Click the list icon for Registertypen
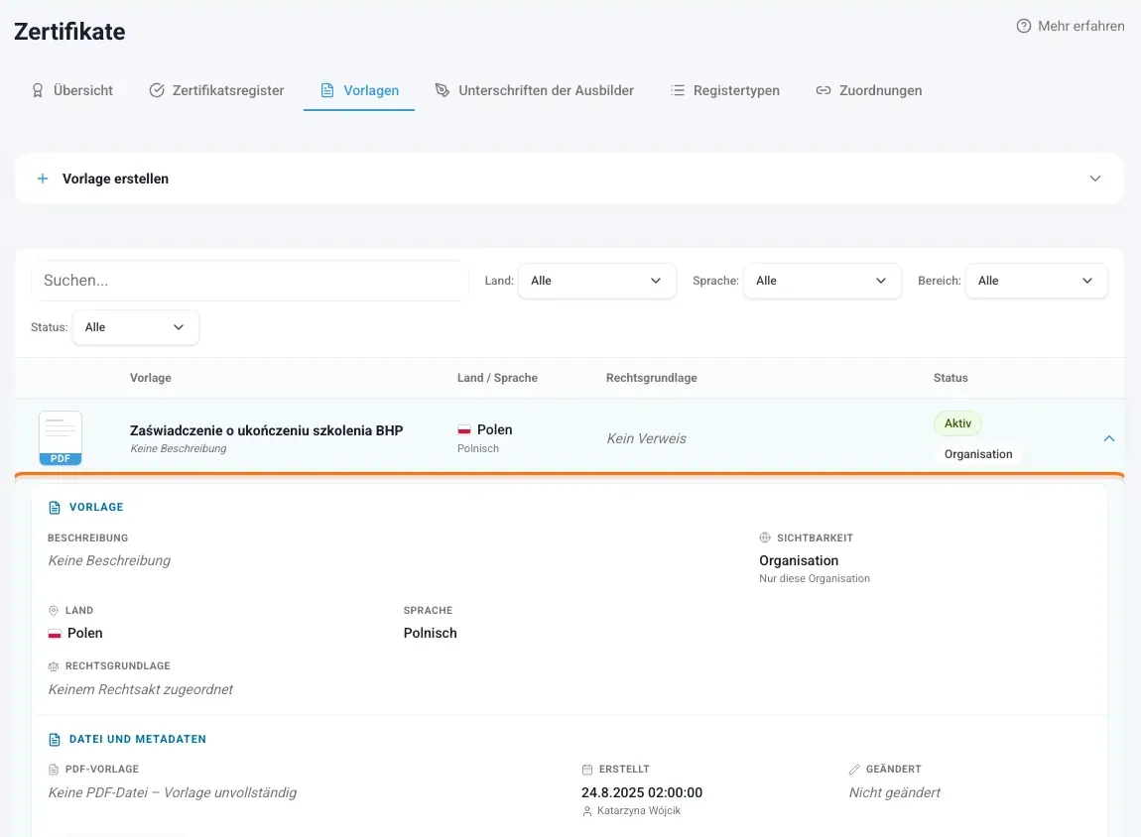The width and height of the screenshot is (1141, 837). (678, 90)
